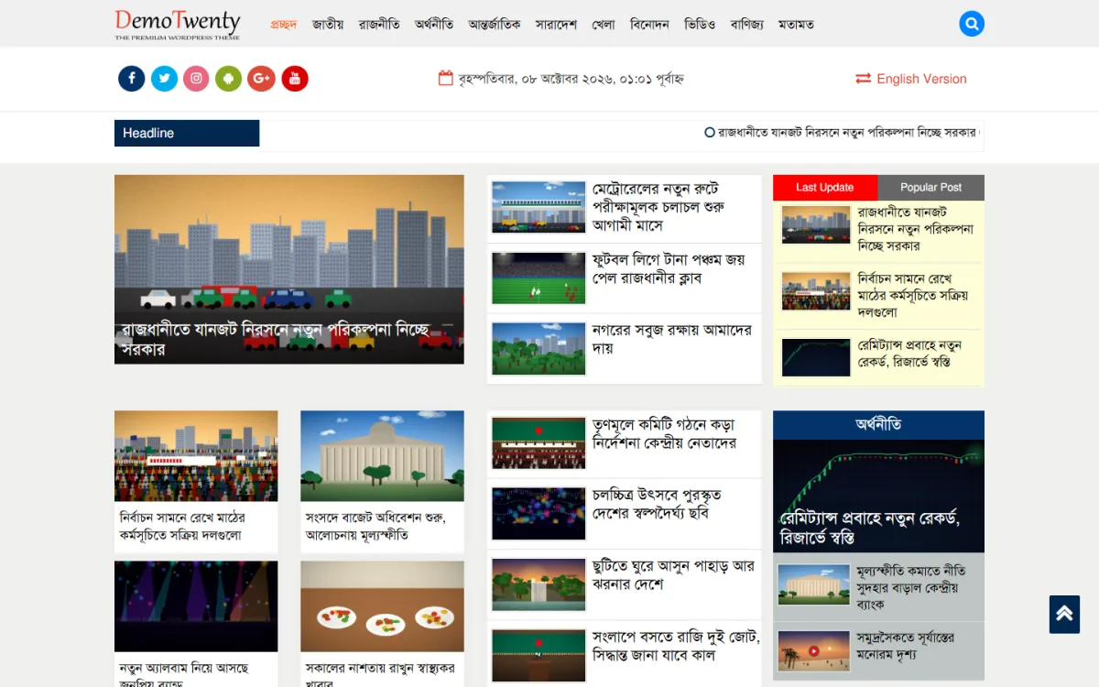Open green city forest thumbnail
This screenshot has height=687, width=1099.
tap(539, 349)
